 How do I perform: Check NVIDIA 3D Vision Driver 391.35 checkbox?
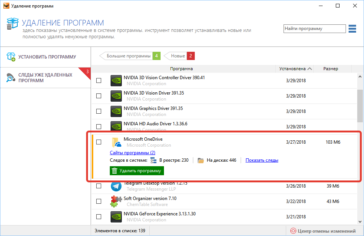point(99,96)
